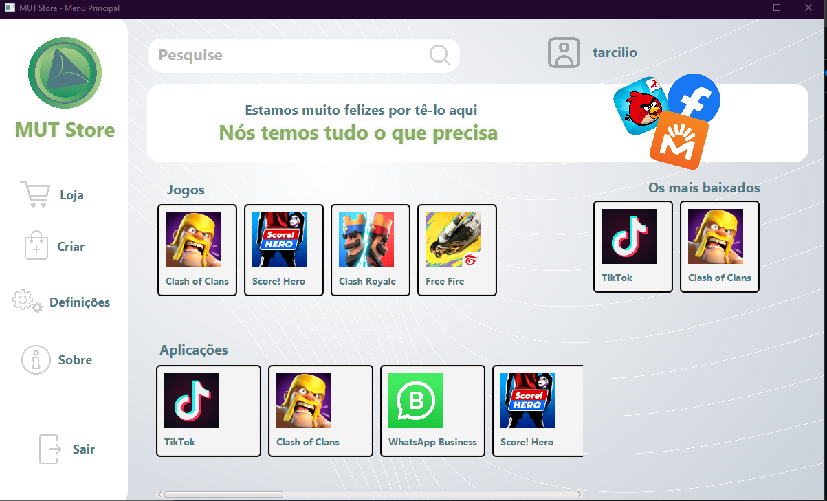The width and height of the screenshot is (827, 501).
Task: Open Clash of Clans under Os mais baixados
Action: (x=720, y=247)
